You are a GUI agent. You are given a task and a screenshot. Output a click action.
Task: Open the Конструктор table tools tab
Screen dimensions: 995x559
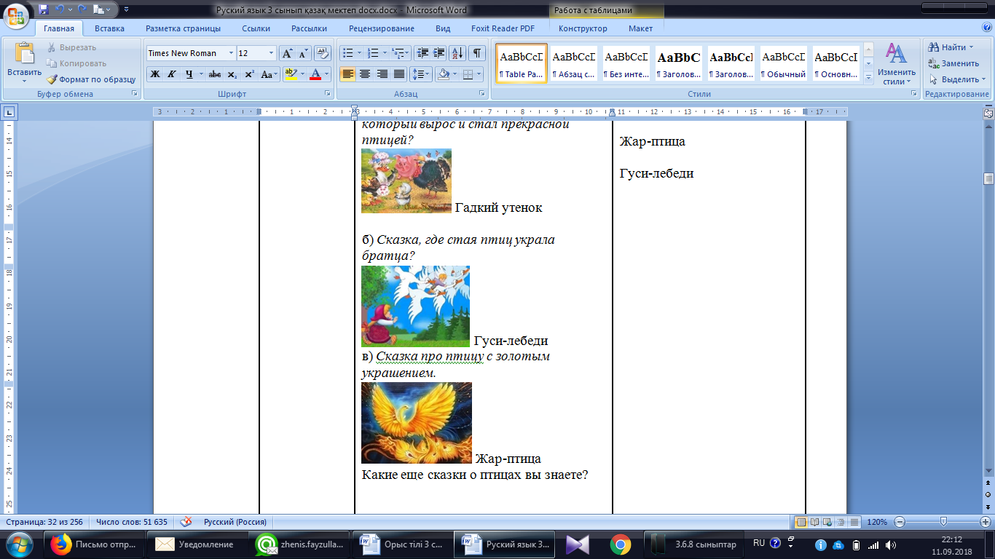click(583, 28)
